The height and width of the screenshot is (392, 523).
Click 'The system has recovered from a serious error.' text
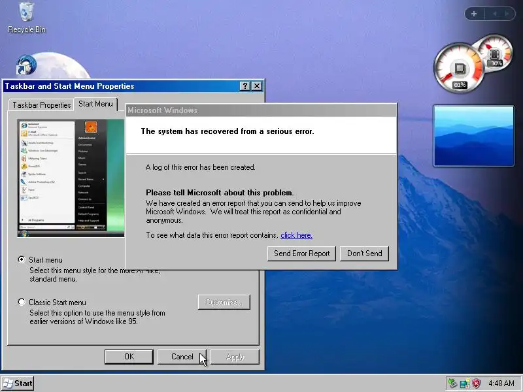pyautogui.click(x=228, y=131)
